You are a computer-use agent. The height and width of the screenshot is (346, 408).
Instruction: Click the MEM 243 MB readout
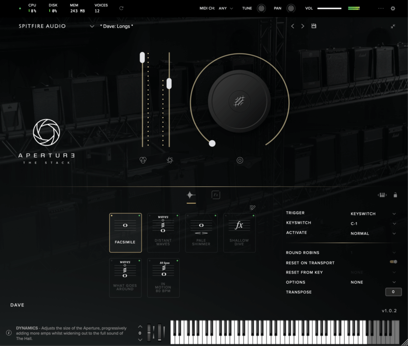tap(77, 8)
